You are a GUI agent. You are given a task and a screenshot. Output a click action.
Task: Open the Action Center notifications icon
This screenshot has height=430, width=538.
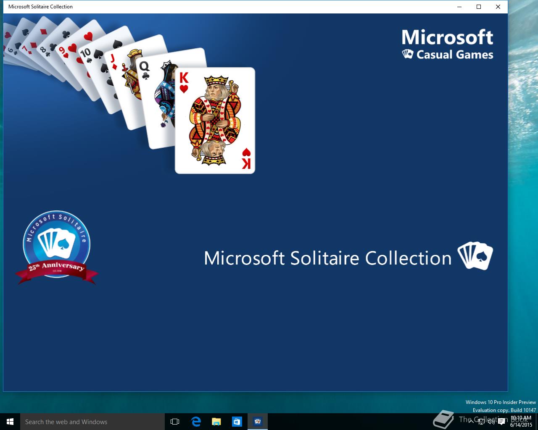[501, 422]
